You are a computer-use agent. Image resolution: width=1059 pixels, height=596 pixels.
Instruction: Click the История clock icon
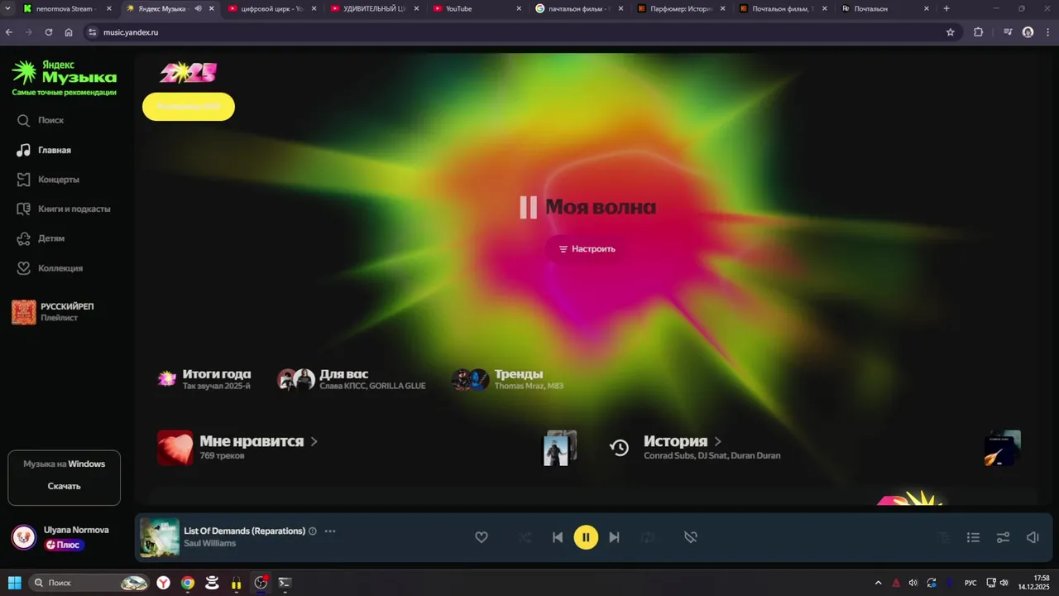620,448
